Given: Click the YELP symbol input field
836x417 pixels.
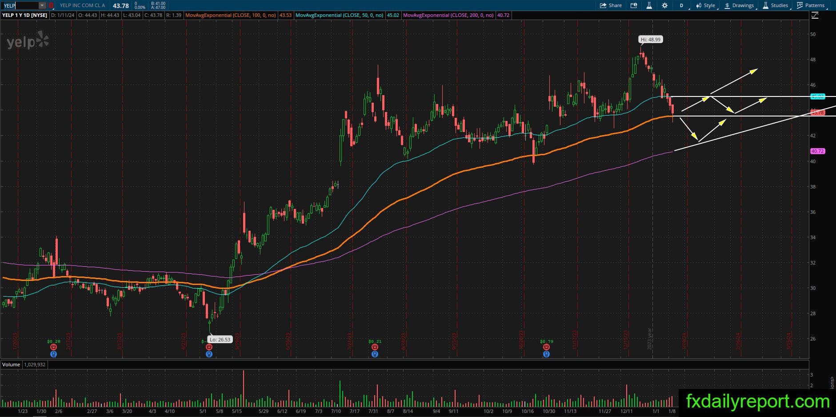Looking at the screenshot, I should point(20,5).
